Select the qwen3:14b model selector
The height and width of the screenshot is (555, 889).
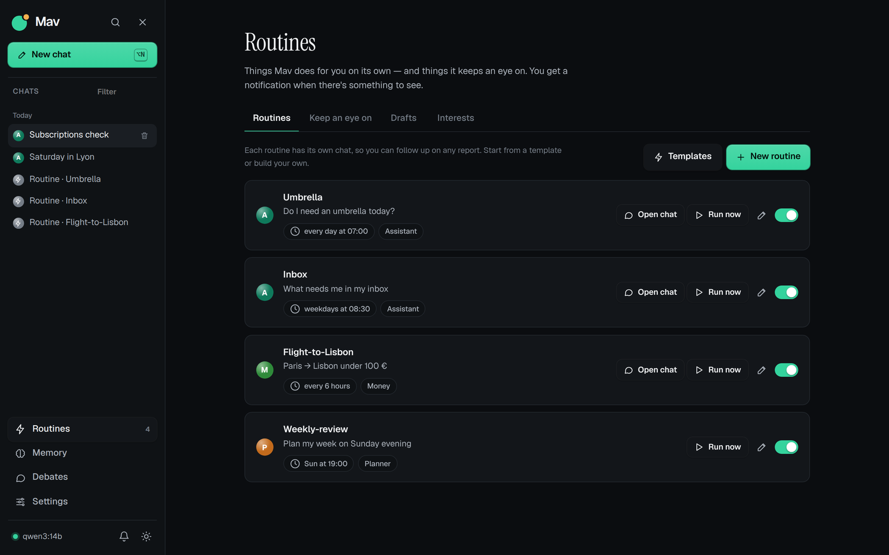tap(37, 536)
